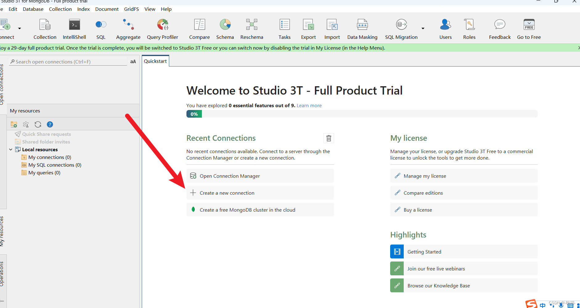Open the SQL Migration tool
This screenshot has width=580, height=308.
(x=401, y=29)
